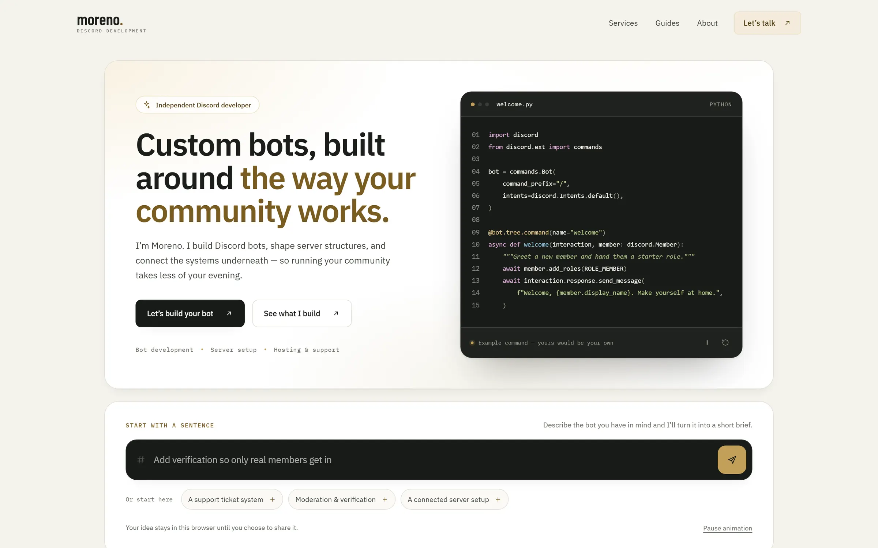Click code line 09 @bot.tree.command decorator
The image size is (878, 548).
tap(547, 232)
